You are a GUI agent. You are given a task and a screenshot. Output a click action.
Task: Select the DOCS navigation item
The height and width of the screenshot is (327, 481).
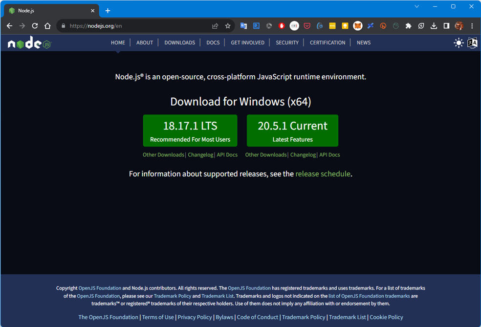click(x=213, y=43)
